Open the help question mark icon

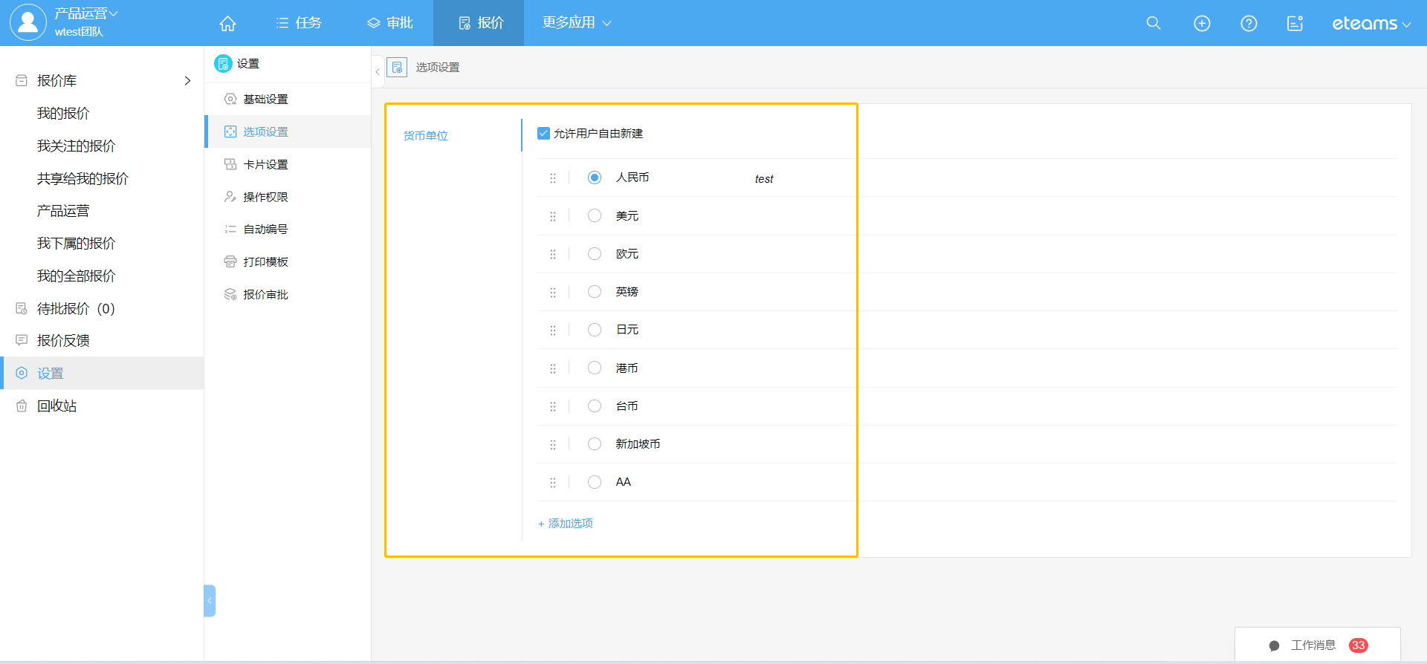(x=1249, y=24)
